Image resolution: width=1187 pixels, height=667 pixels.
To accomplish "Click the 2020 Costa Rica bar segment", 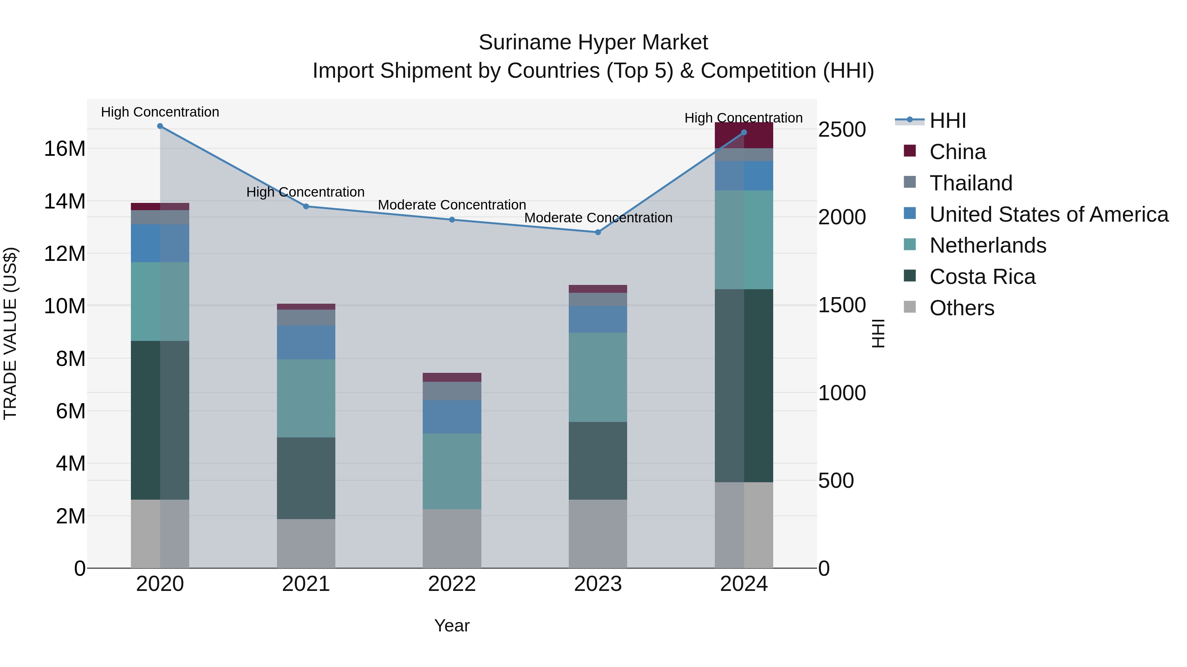I will pyautogui.click(x=160, y=420).
